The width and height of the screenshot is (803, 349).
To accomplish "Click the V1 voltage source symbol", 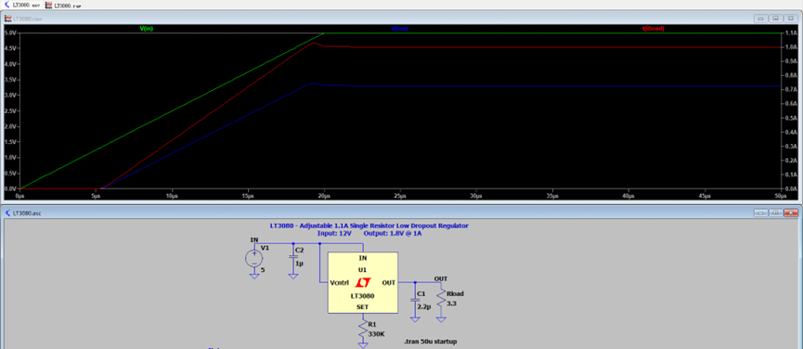I will click(x=254, y=258).
